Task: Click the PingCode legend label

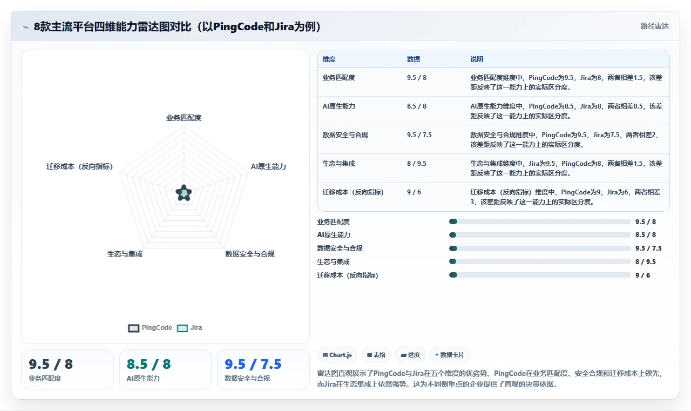Action: pos(157,328)
